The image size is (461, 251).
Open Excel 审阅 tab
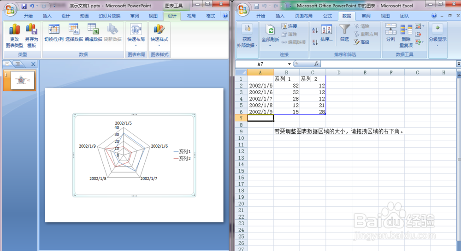click(366, 16)
